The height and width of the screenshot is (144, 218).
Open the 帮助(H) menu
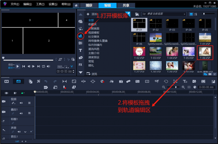[66, 4]
